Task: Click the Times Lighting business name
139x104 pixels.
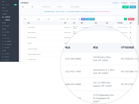Action: coord(31,27)
